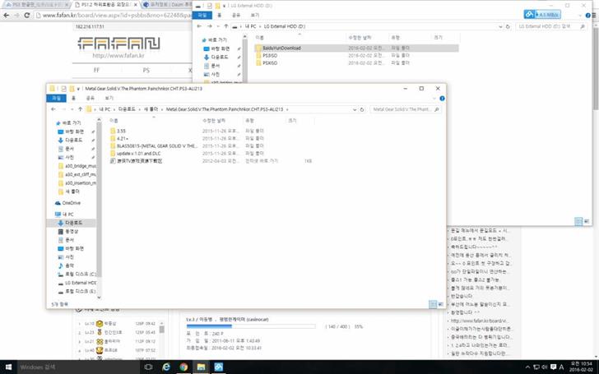Open help in the Metal Gear Solid window
Image resolution: width=599 pixels, height=374 pixels.
[442, 99]
